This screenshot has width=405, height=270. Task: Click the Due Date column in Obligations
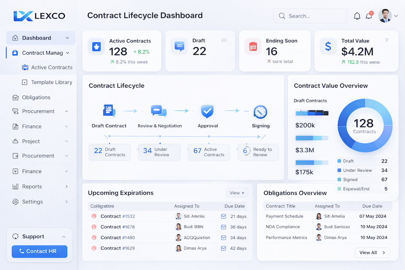tap(372, 206)
